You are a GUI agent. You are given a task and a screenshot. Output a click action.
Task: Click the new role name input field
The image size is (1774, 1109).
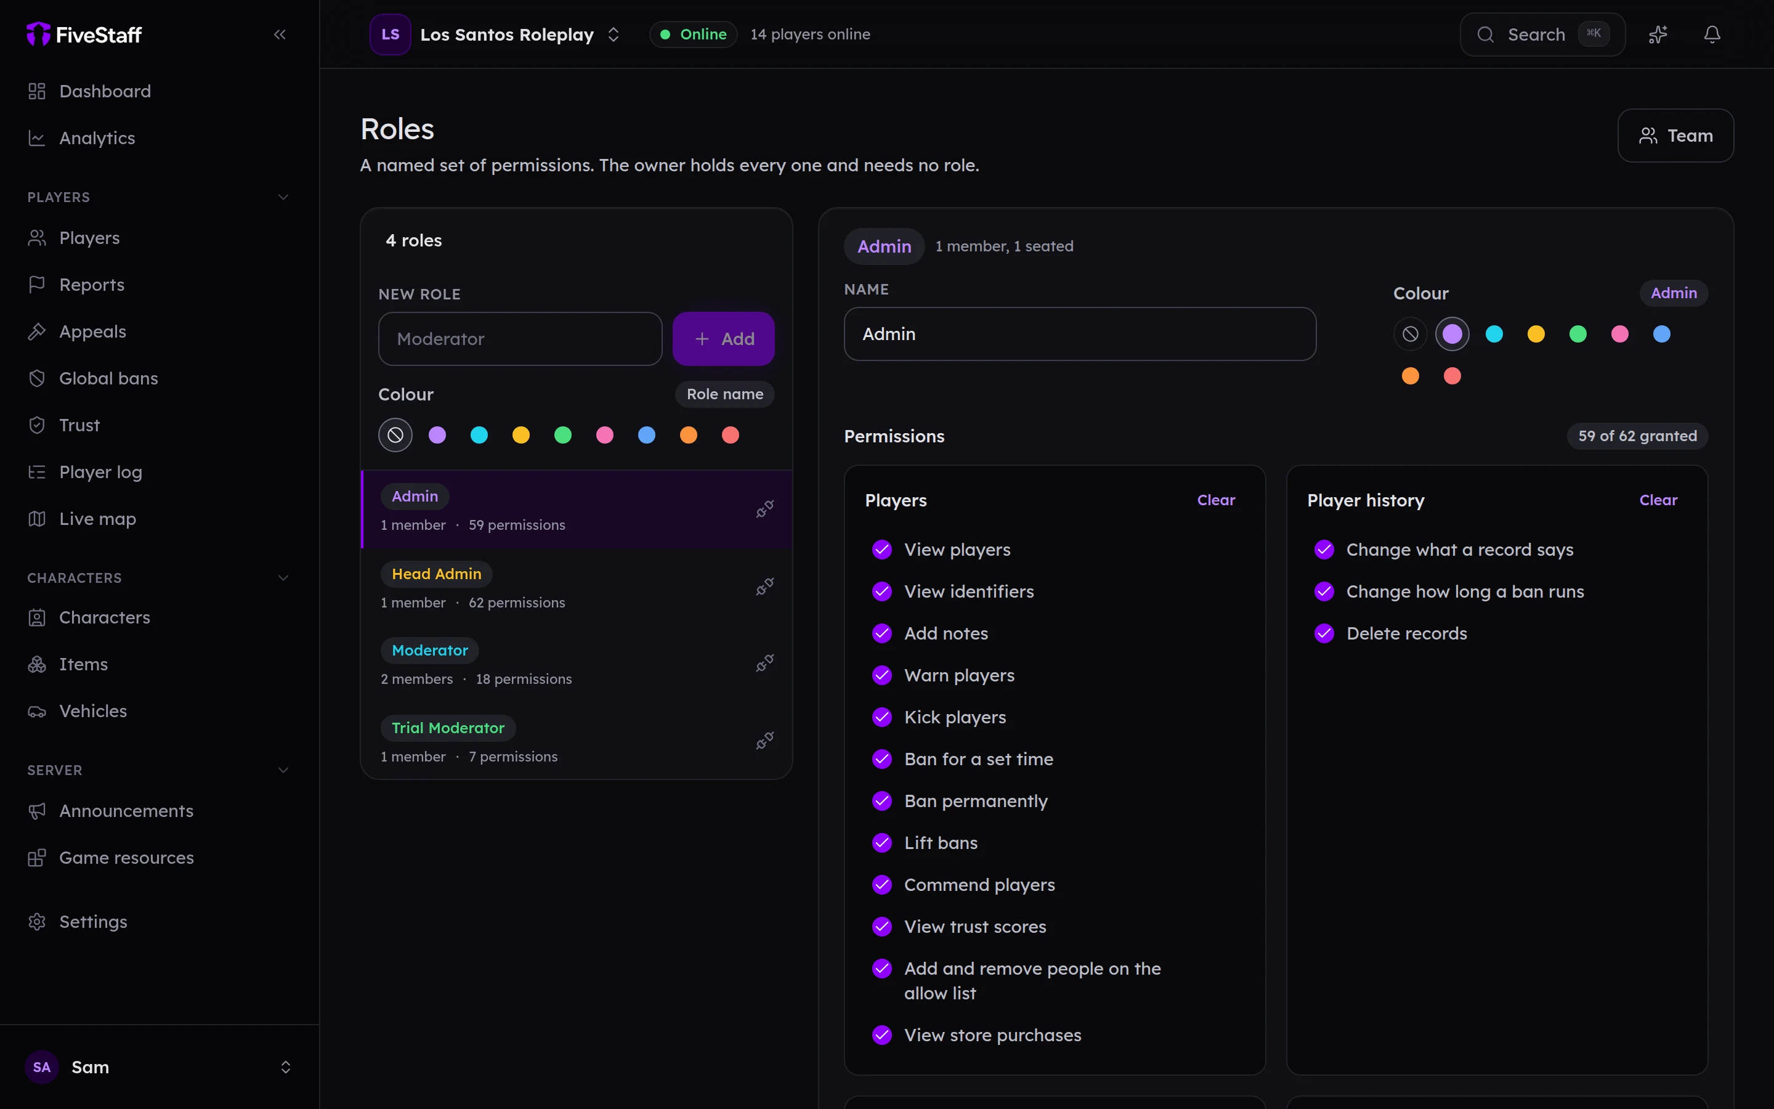pos(520,339)
